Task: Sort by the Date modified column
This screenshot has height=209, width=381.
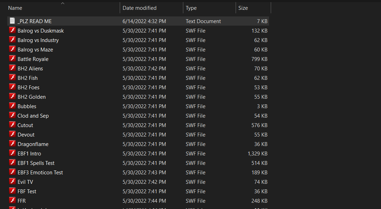Action: point(139,8)
